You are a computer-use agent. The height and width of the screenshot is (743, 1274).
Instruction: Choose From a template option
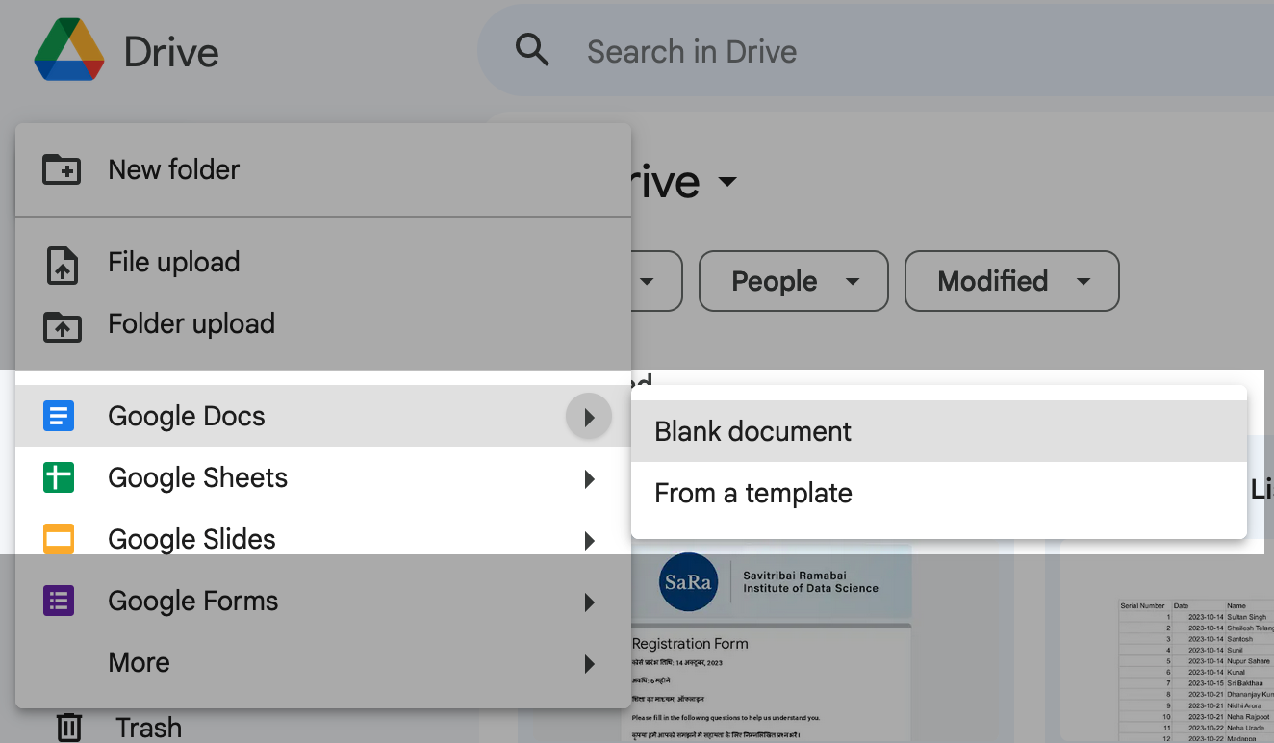(x=752, y=493)
